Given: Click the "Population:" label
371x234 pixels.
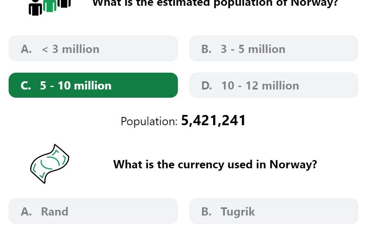Looking at the screenshot, I should click(149, 121).
